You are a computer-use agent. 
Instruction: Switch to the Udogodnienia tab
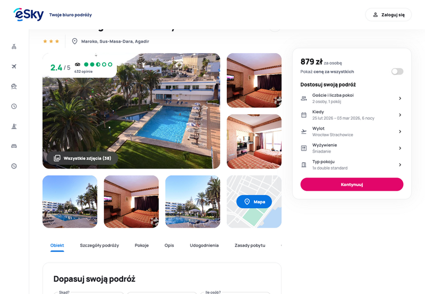point(204,245)
